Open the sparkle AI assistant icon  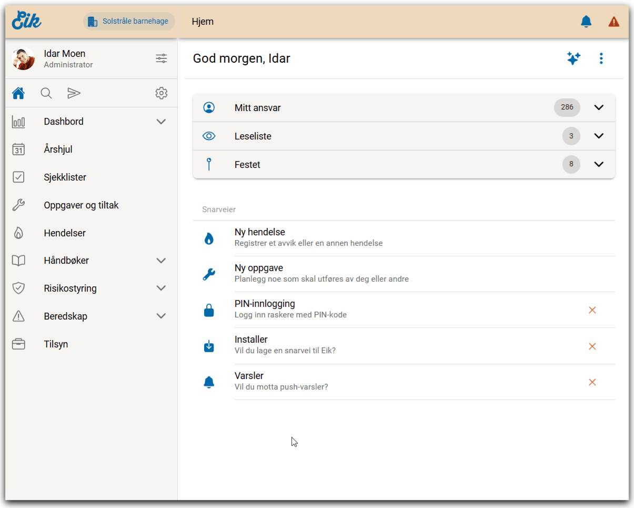coord(573,58)
